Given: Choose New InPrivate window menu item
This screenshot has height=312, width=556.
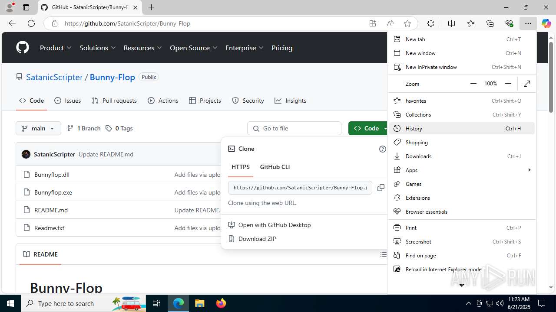Looking at the screenshot, I should click(x=461, y=67).
